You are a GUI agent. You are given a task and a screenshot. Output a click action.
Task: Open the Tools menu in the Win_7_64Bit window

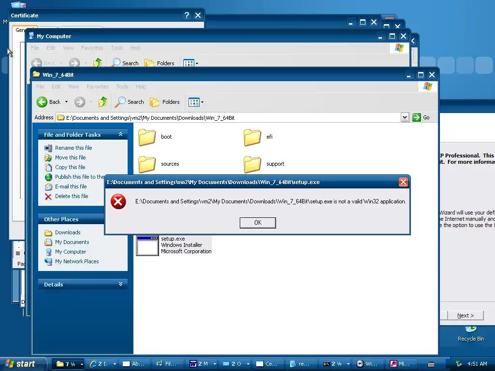pyautogui.click(x=122, y=86)
